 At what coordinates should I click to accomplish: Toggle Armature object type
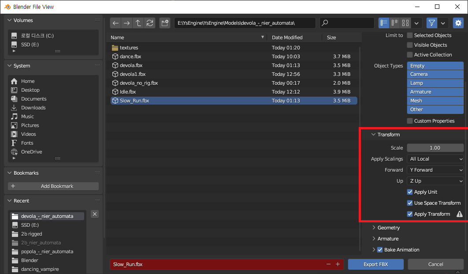tap(435, 92)
